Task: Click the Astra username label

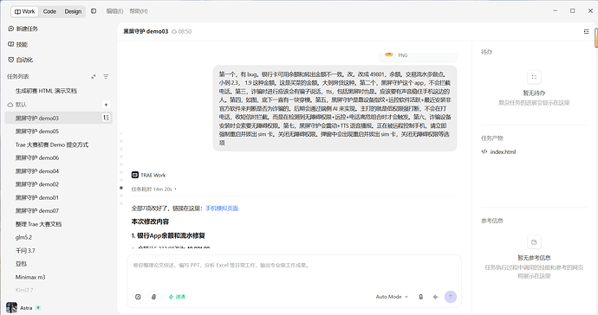Action: 26,308
